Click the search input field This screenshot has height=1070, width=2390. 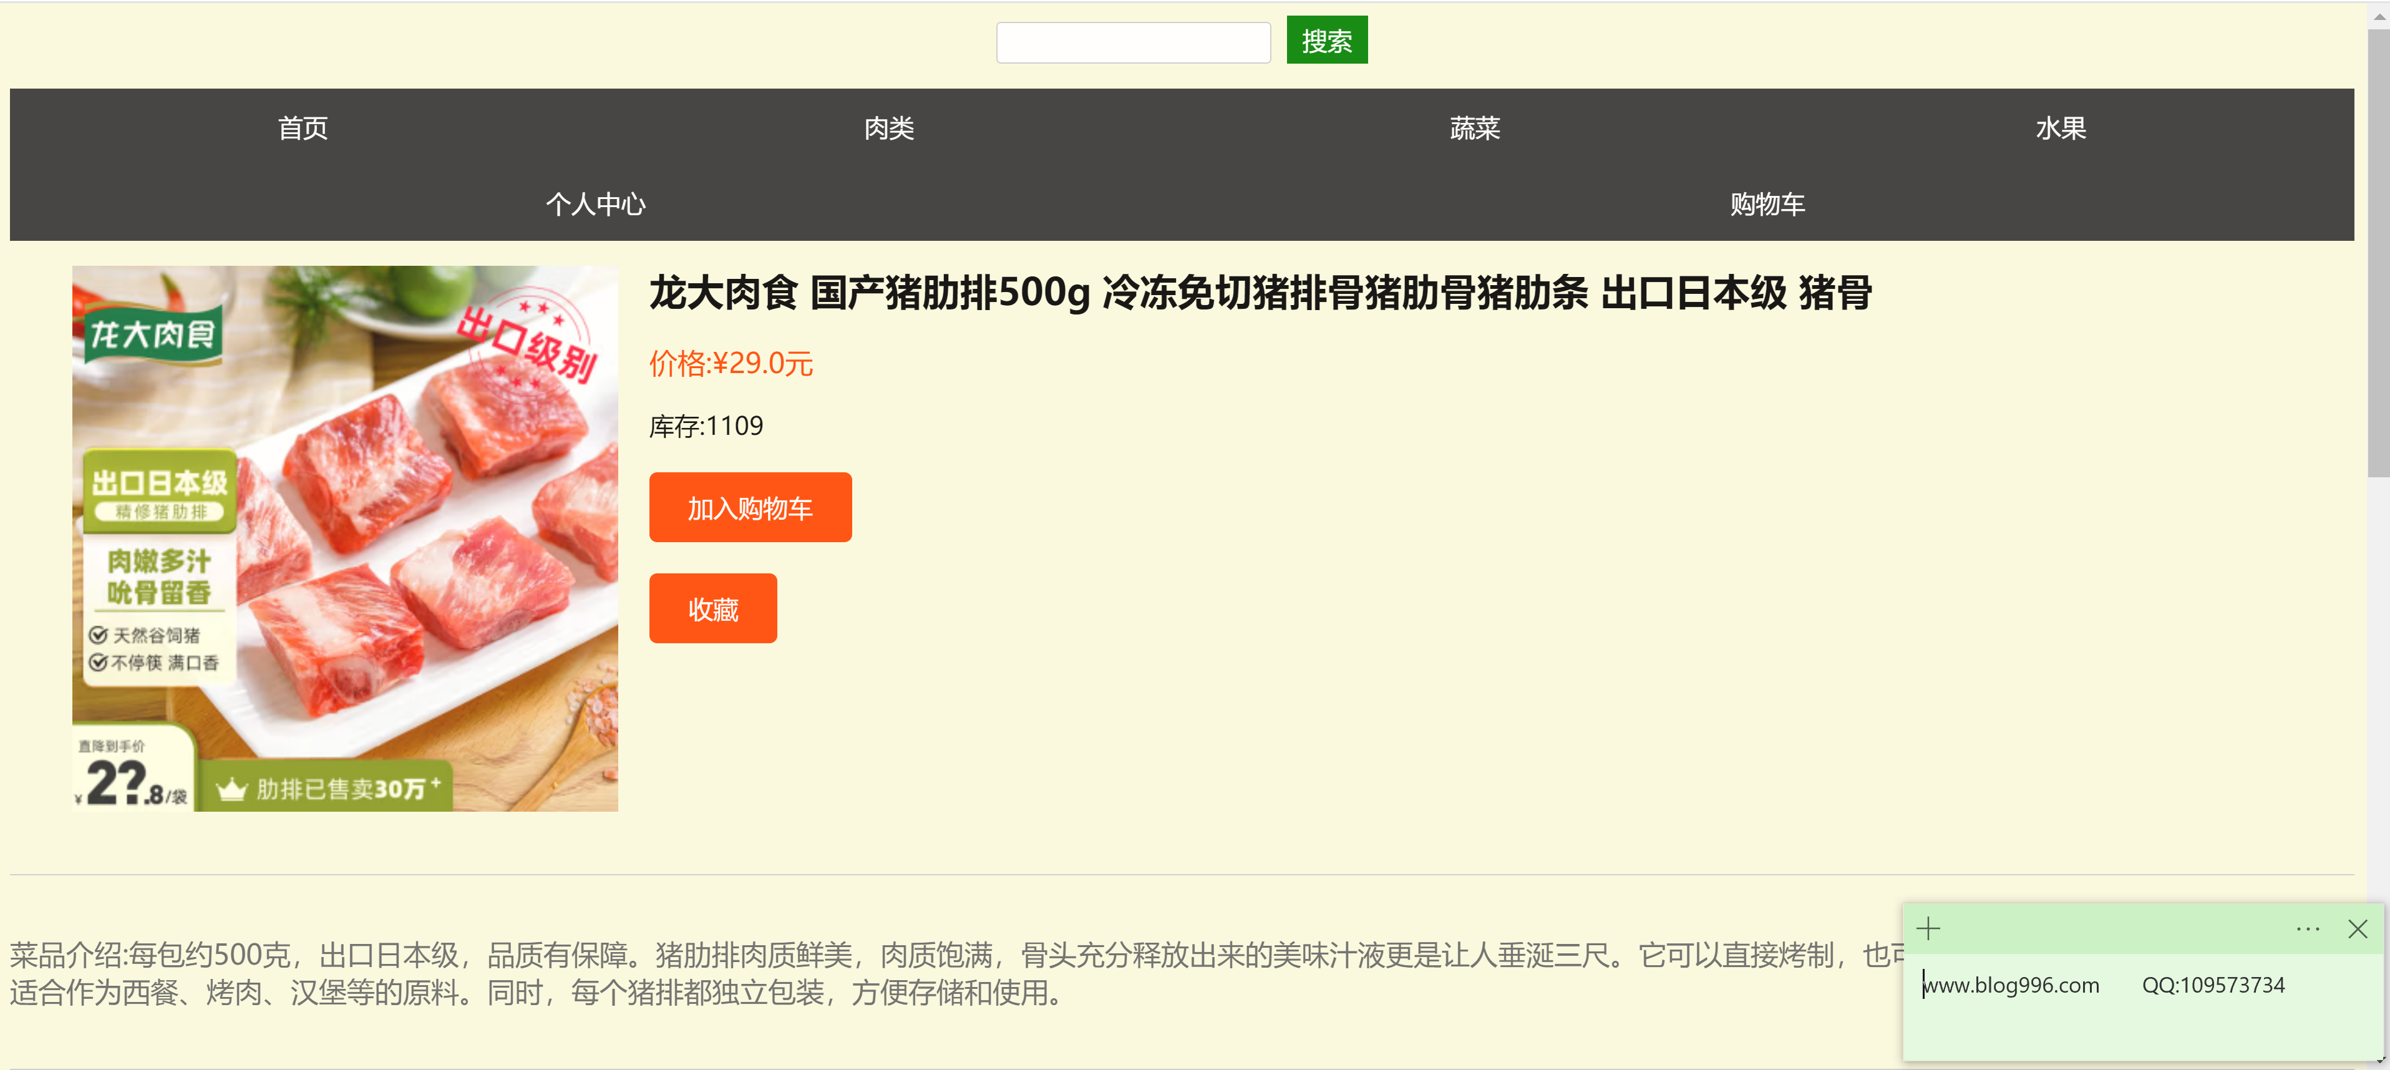coord(1133,42)
